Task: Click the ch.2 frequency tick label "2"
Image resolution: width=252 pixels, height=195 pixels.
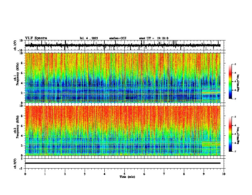Action: tap(22, 146)
